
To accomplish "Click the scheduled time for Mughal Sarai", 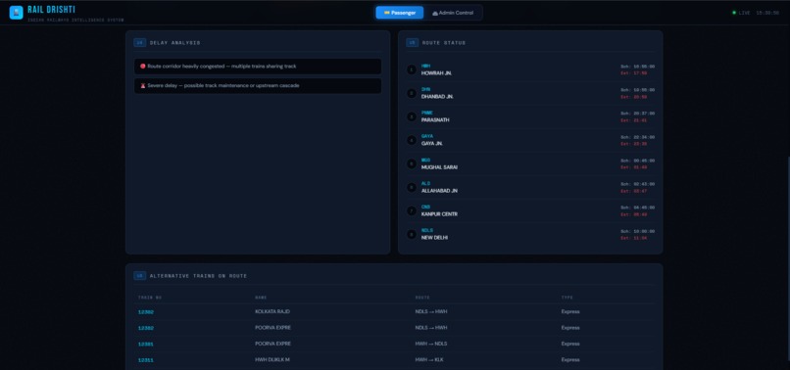I will (637, 161).
